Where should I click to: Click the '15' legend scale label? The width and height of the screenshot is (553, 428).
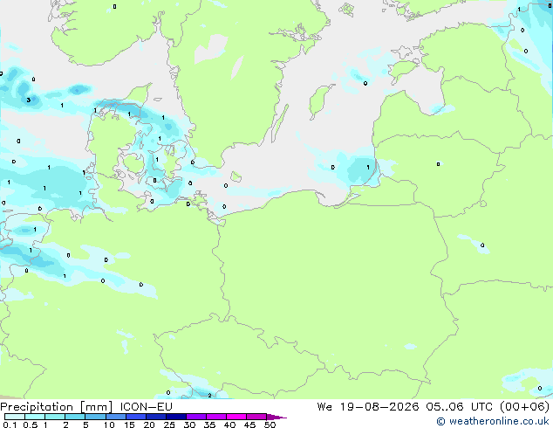tap(129, 425)
